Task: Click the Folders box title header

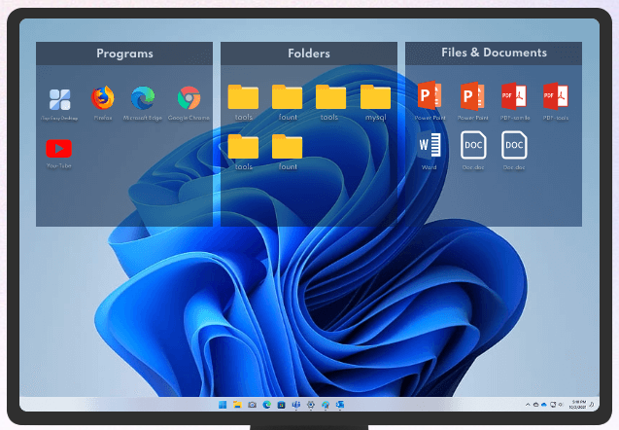Action: point(309,54)
